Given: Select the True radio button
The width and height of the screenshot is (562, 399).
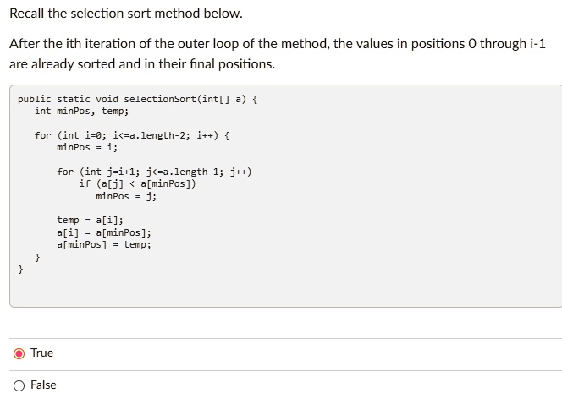Looking at the screenshot, I should 19,353.
